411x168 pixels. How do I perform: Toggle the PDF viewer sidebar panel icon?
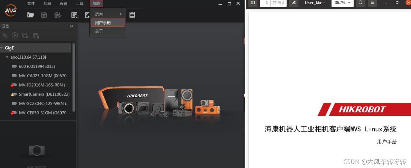252,3
